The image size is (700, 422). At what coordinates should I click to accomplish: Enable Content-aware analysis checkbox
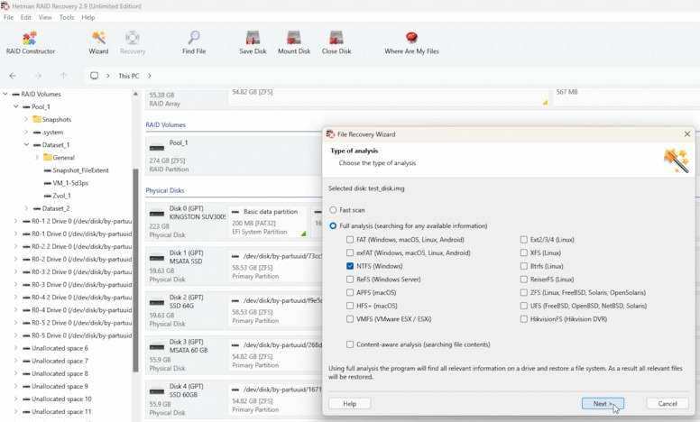point(350,344)
